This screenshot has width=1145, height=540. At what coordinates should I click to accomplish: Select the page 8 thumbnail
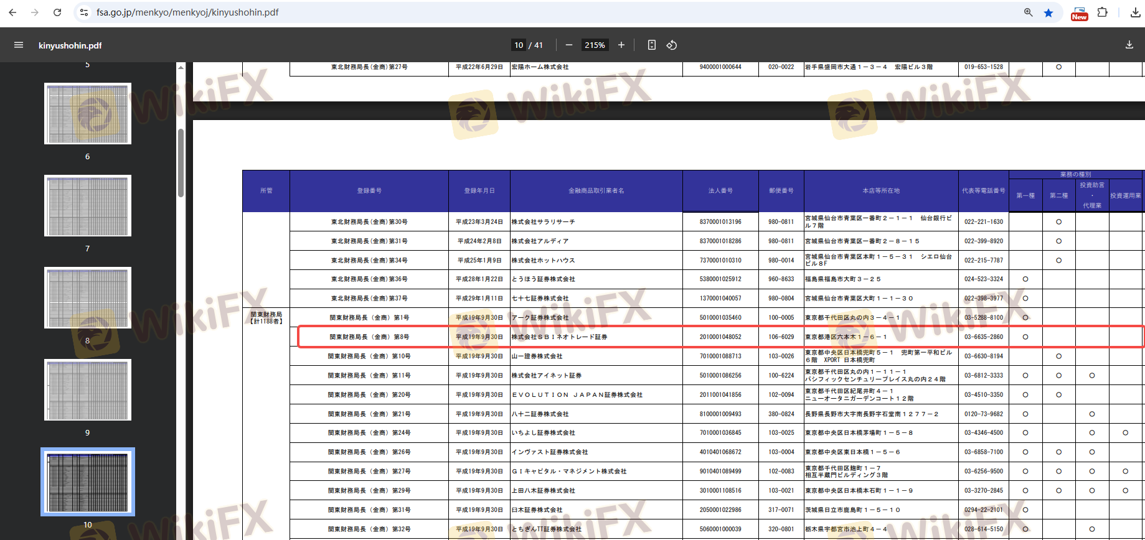coord(88,297)
